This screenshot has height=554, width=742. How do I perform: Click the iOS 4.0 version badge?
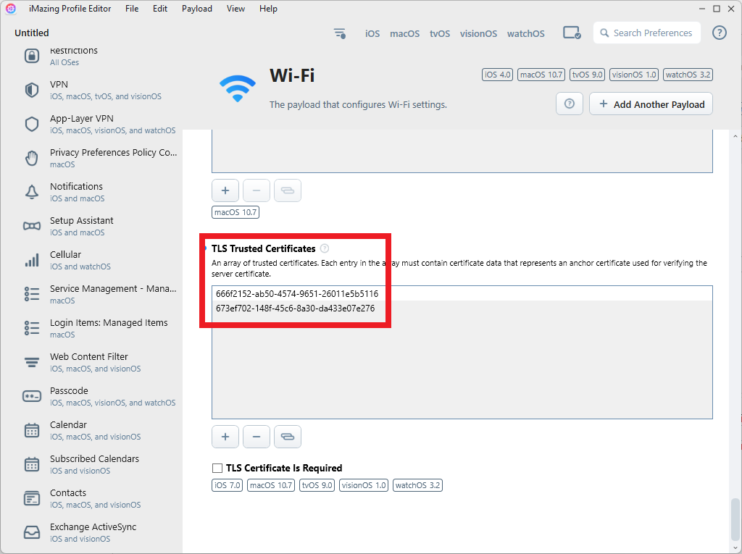coord(497,75)
